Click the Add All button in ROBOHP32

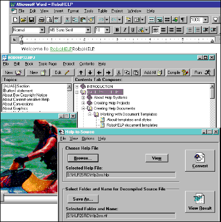tap(153, 72)
